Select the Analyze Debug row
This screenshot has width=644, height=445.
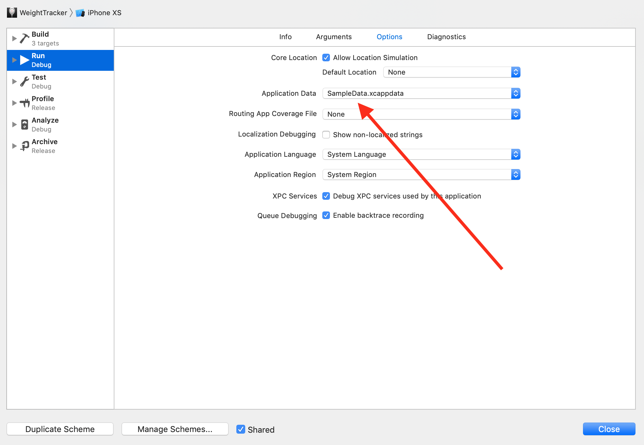(60, 125)
